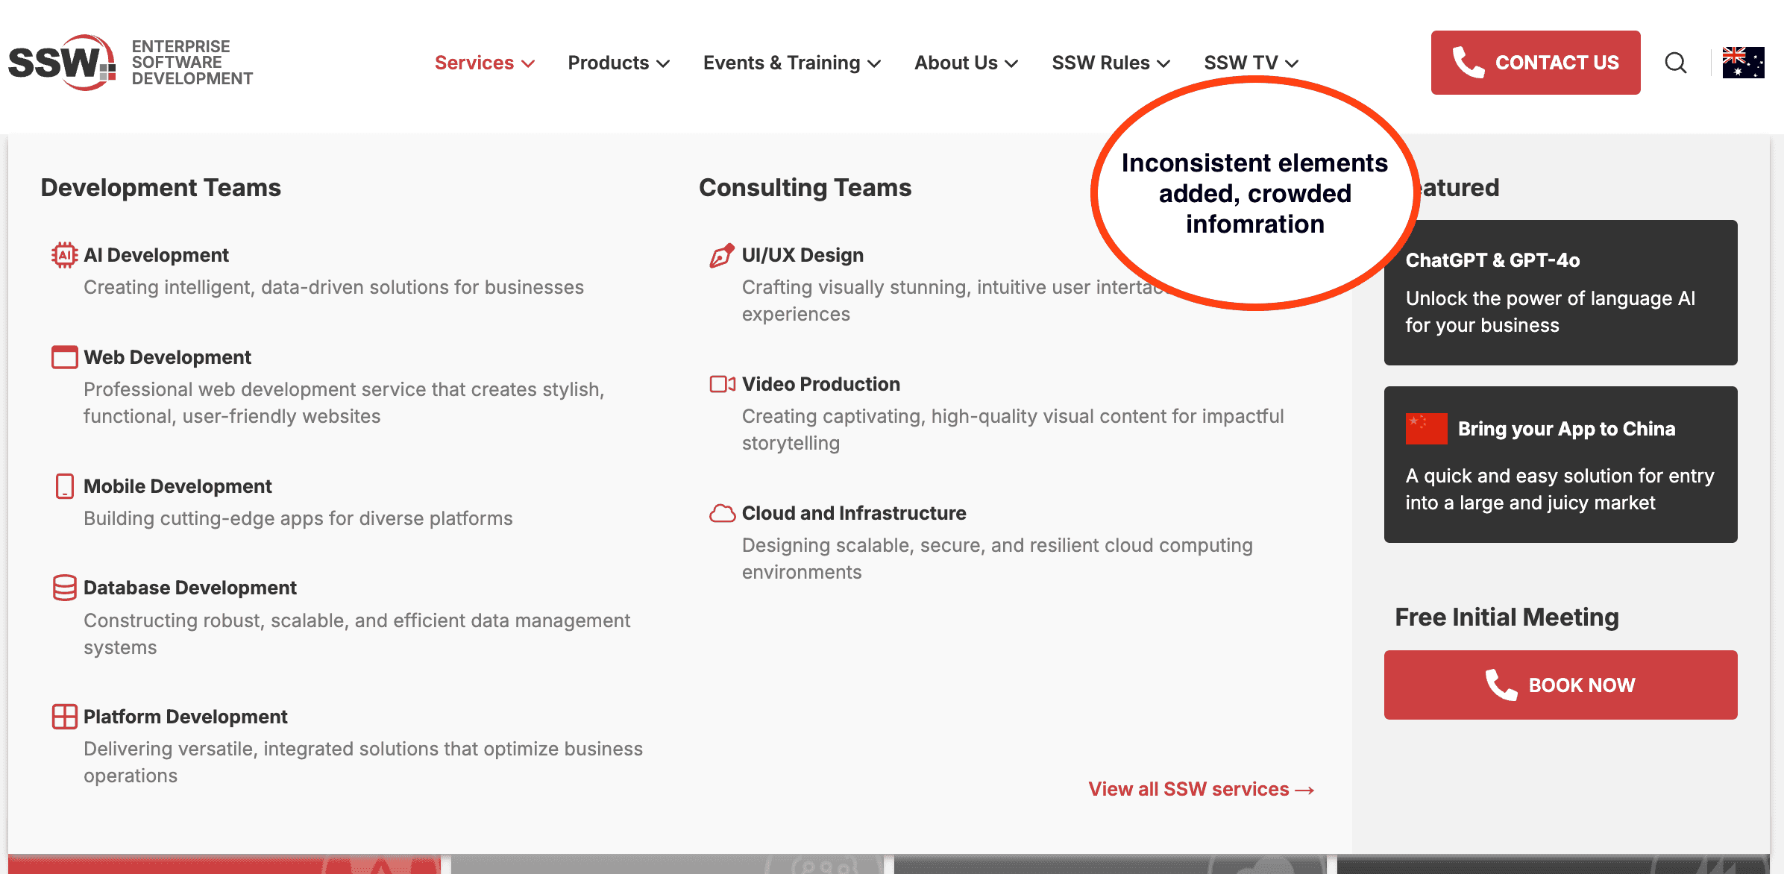Click the Database Development cylinder icon
The width and height of the screenshot is (1784, 874).
pyautogui.click(x=65, y=588)
